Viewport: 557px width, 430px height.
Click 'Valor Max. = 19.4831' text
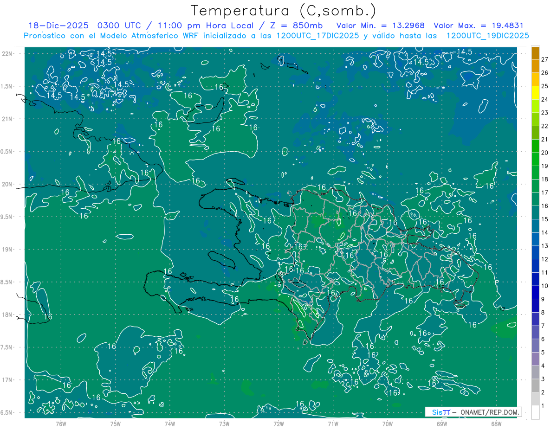coord(479,26)
